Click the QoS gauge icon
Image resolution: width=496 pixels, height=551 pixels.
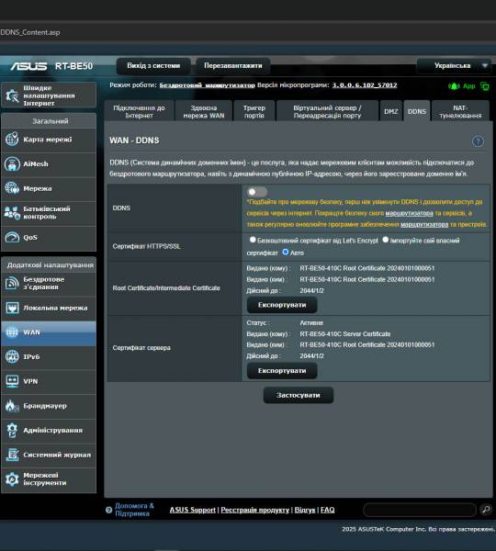click(x=12, y=237)
